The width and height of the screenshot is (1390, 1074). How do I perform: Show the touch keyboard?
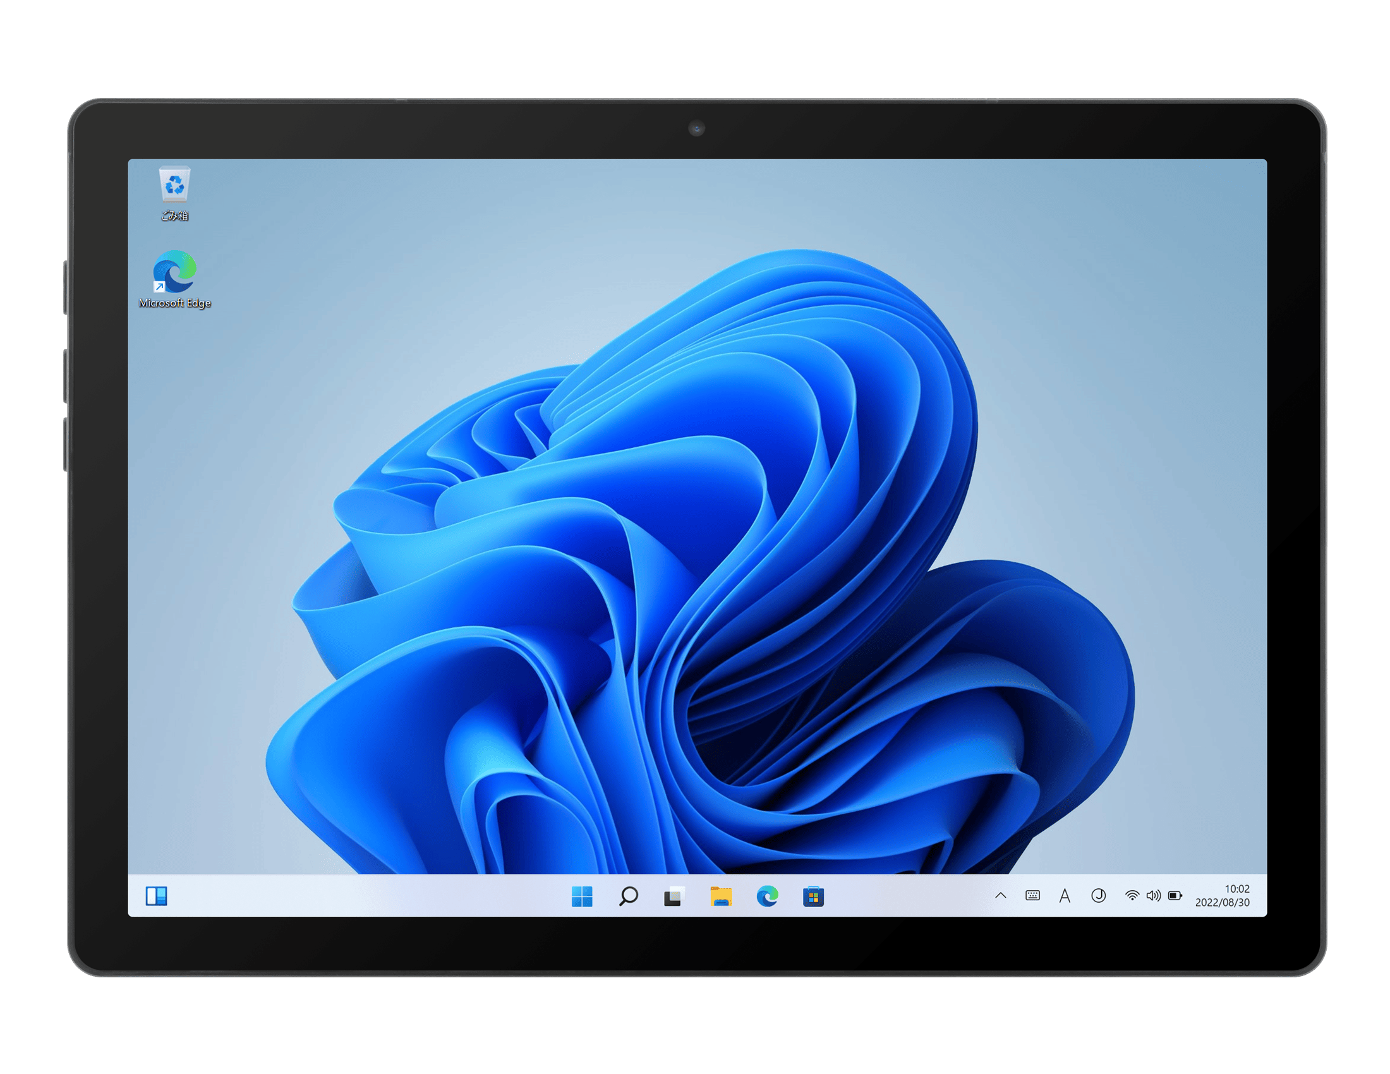click(x=1033, y=897)
